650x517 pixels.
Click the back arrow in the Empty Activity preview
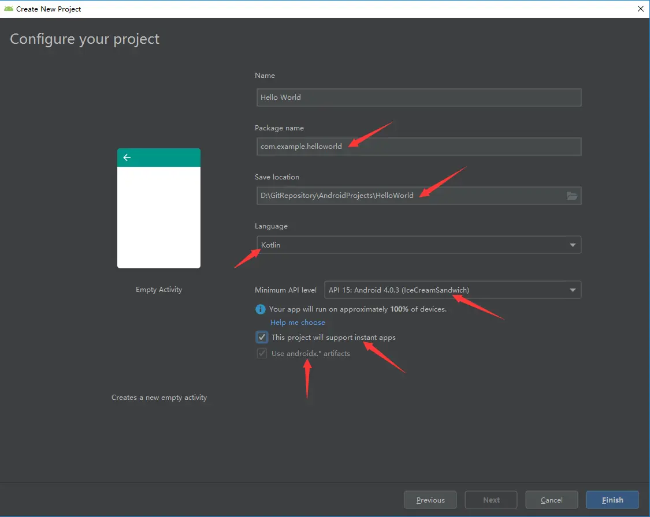tap(127, 158)
